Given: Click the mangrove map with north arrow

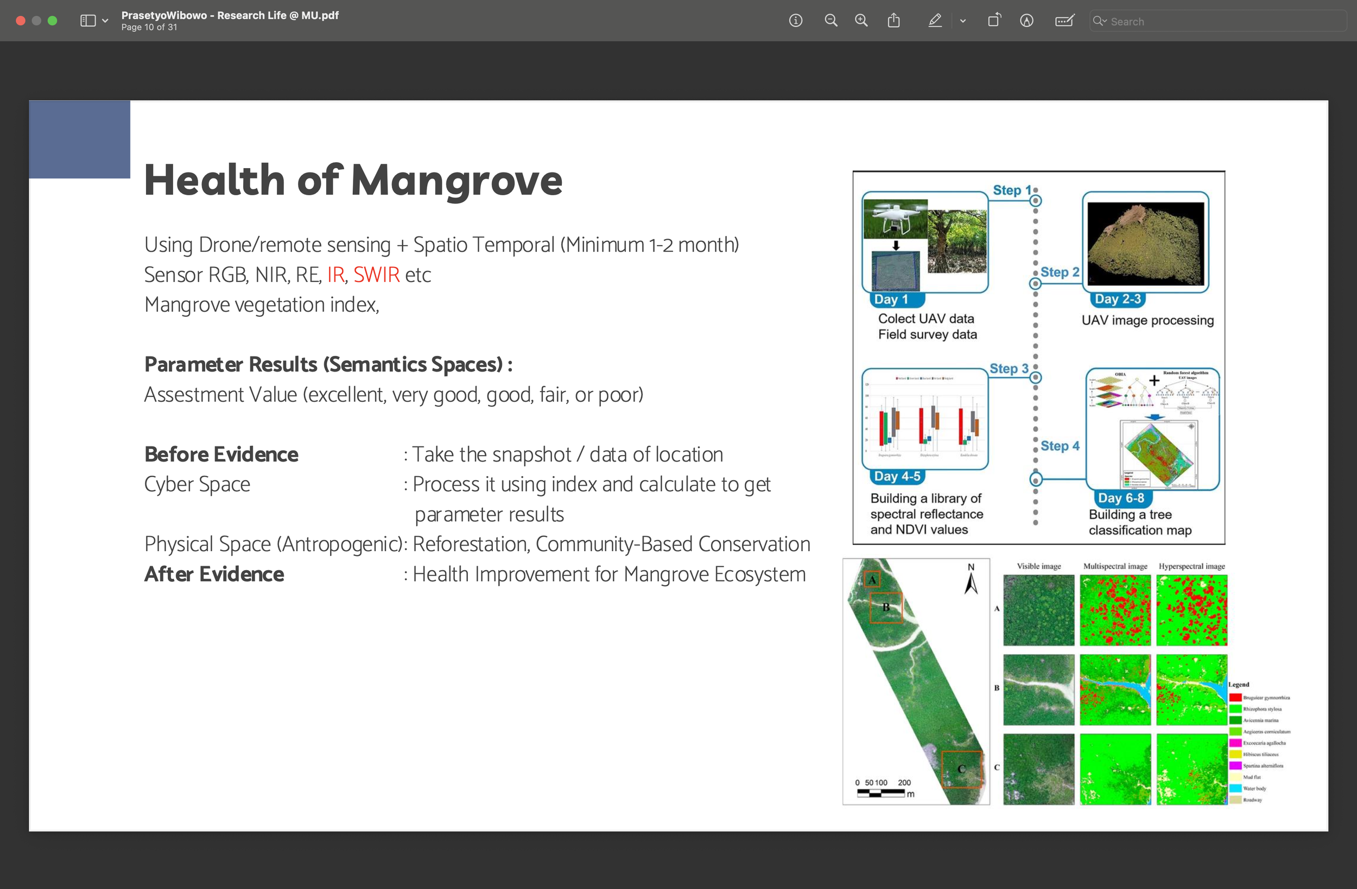Looking at the screenshot, I should tap(916, 681).
